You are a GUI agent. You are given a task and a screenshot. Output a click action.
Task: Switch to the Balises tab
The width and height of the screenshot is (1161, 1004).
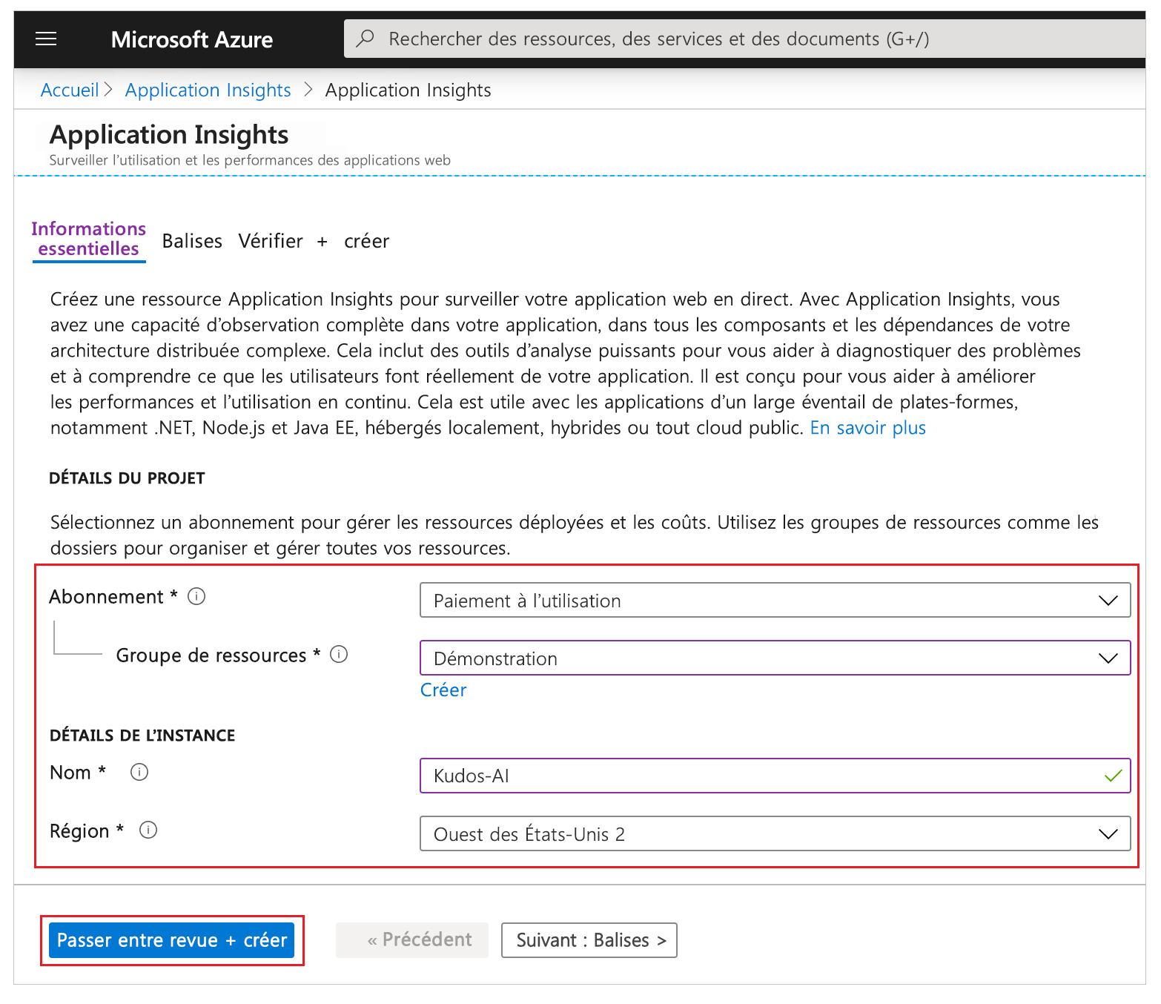click(192, 241)
